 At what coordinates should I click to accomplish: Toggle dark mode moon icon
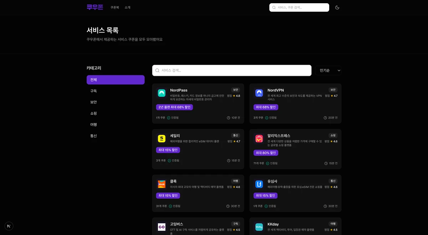(337, 7)
